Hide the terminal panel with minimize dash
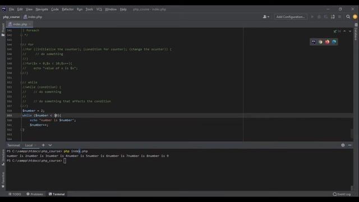Viewport: 359px width, 202px height. click(349, 145)
